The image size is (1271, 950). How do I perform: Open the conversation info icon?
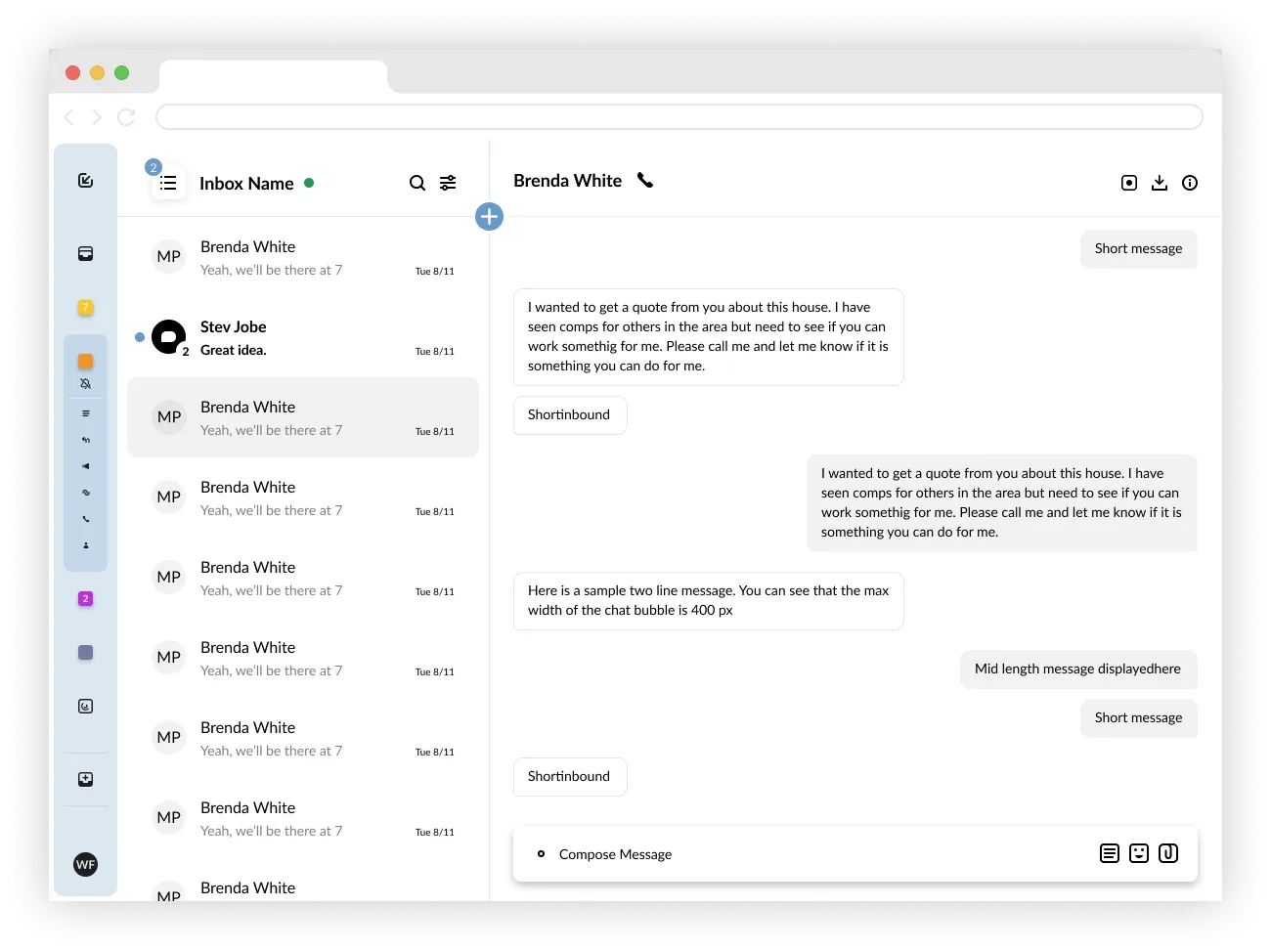(x=1190, y=183)
